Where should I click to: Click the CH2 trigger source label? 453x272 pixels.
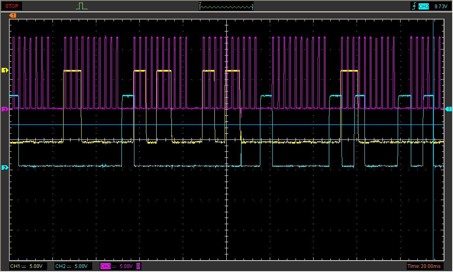pos(423,6)
